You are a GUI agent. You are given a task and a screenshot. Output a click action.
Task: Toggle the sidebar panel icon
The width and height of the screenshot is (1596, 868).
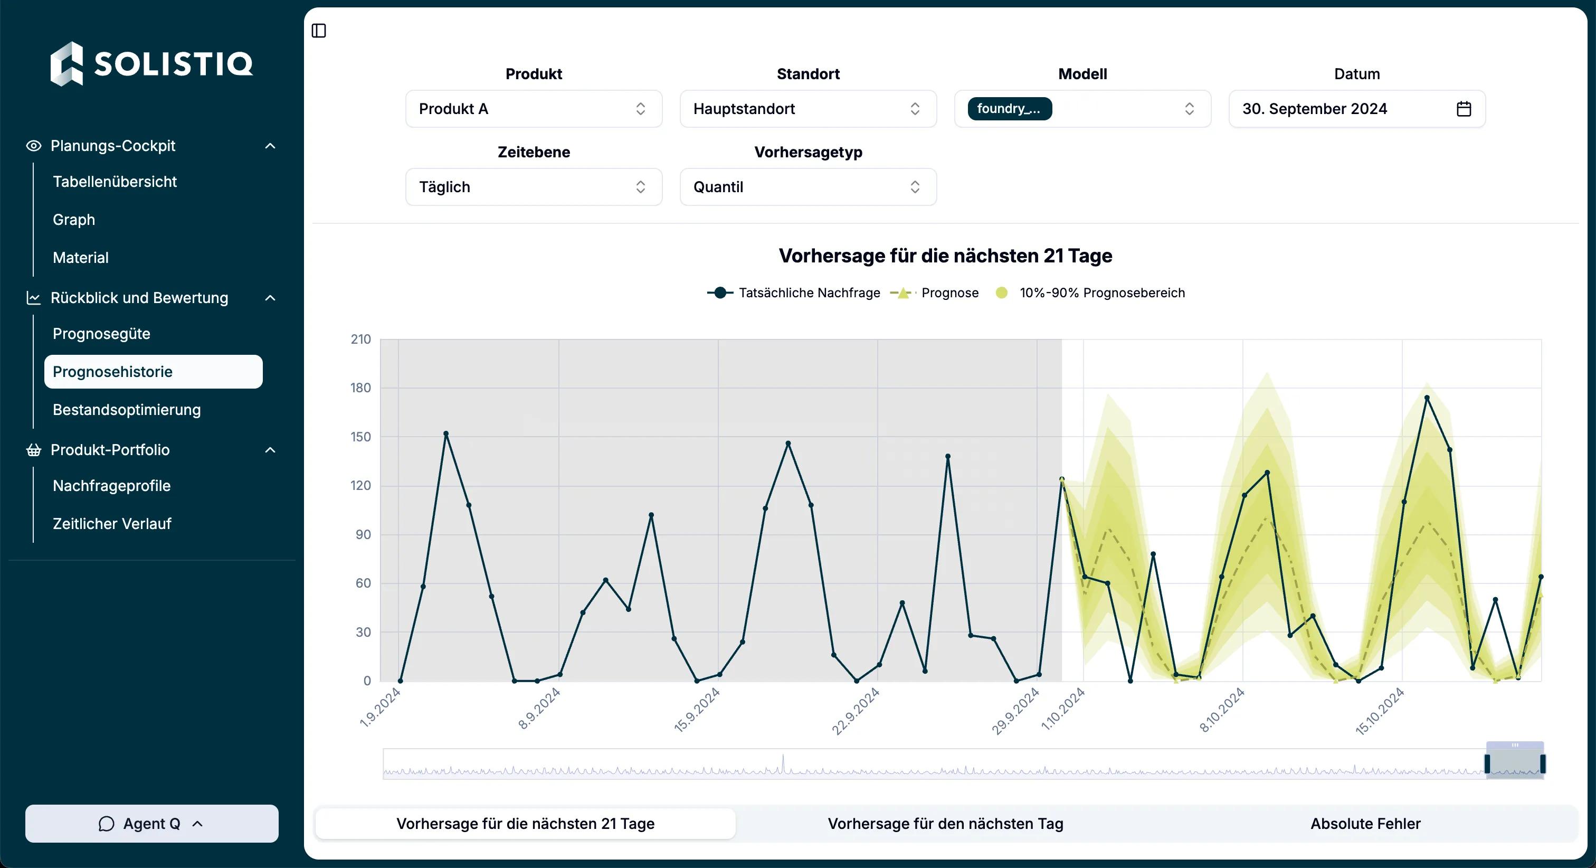[x=318, y=31]
